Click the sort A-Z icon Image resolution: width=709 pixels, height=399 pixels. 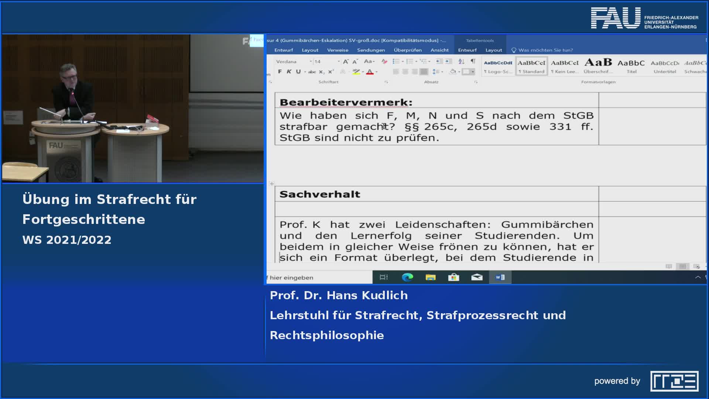461,61
